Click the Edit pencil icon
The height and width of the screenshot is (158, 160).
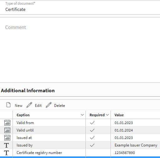pos(29,105)
